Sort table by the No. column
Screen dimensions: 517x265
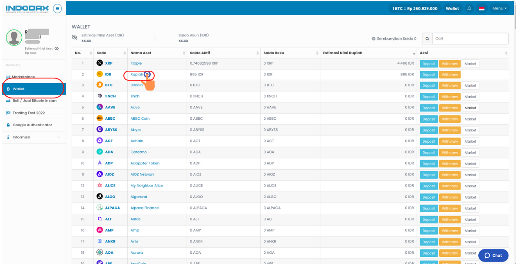[x=82, y=53]
